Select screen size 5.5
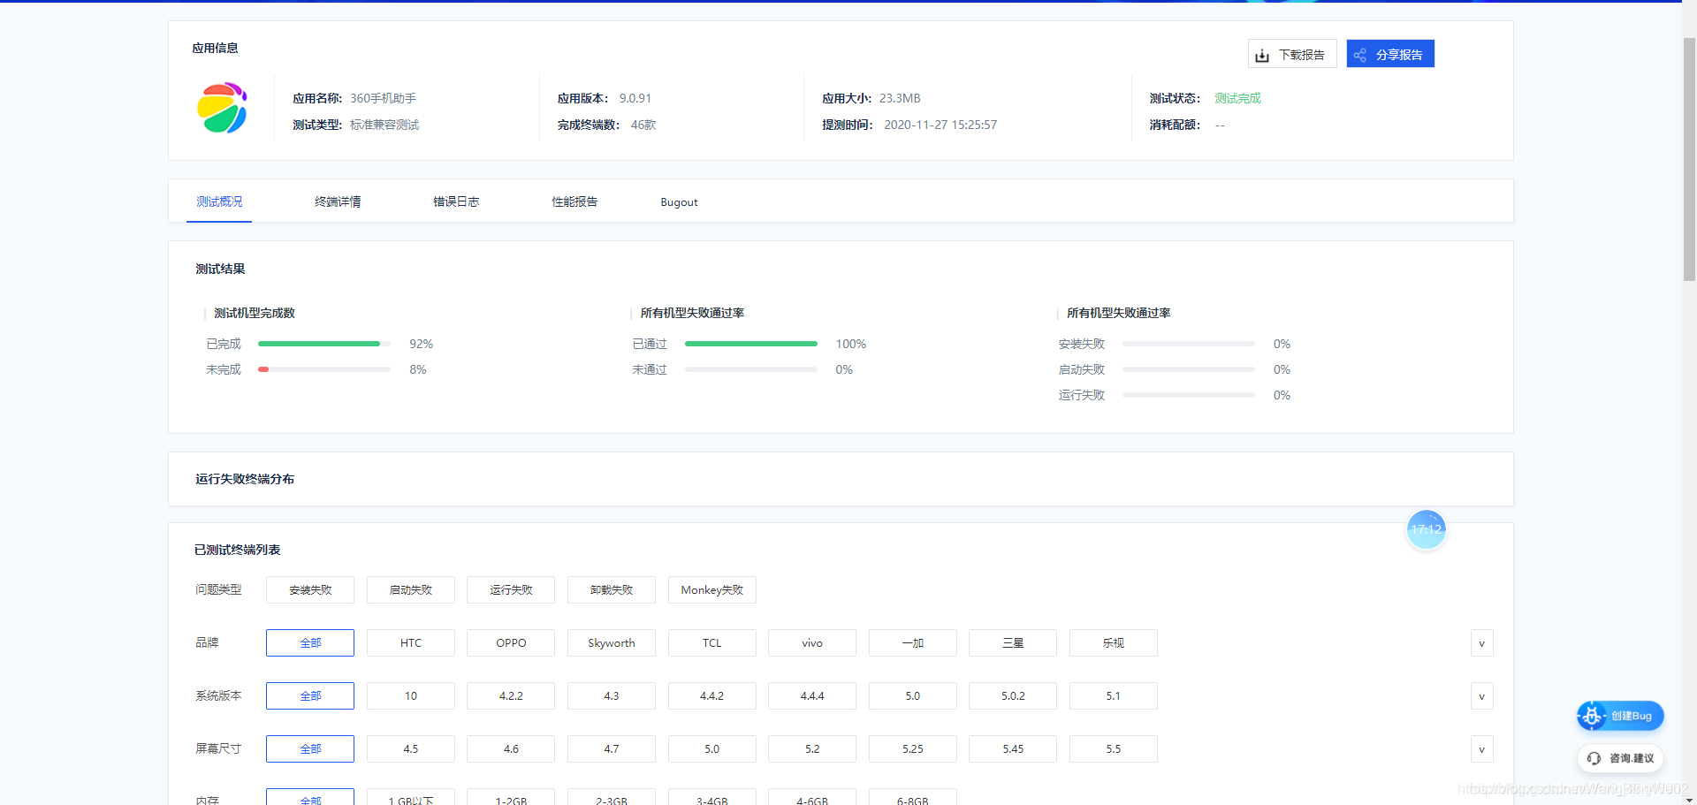The image size is (1697, 805). pos(1114,749)
